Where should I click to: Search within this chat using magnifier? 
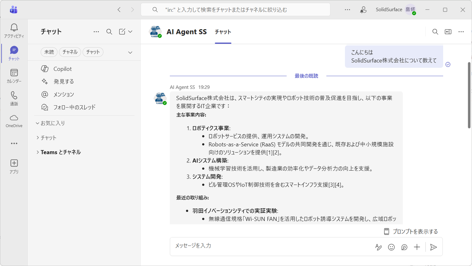(435, 32)
